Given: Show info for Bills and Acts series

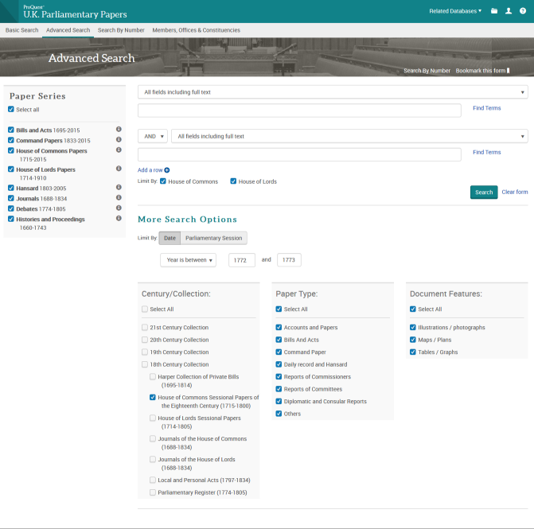Looking at the screenshot, I should coord(119,130).
